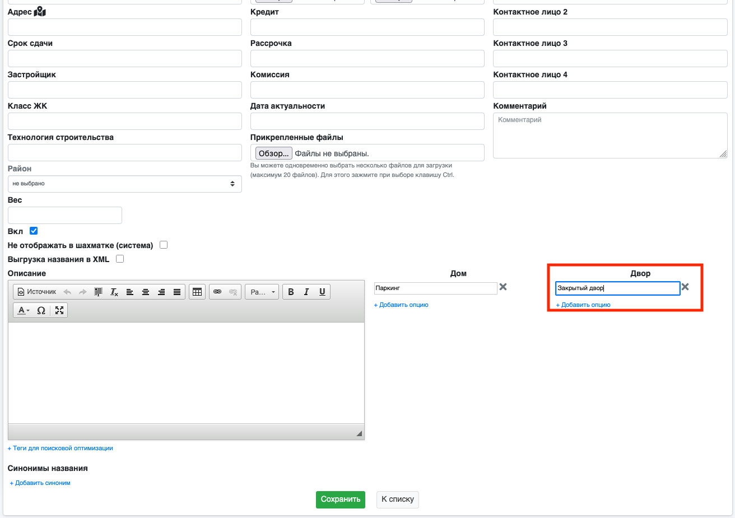Click the Срок сдачи input field
This screenshot has height=518, width=735.
[125, 58]
